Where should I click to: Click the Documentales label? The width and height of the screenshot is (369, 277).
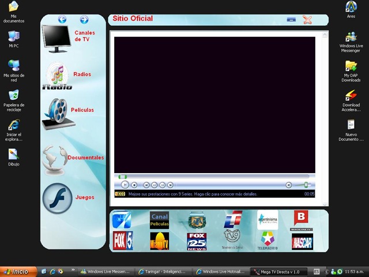[x=86, y=158]
